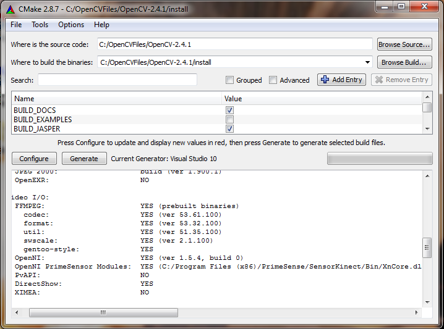Maximize the CMake window
Image resolution: width=444 pixels, height=329 pixels.
[401, 7]
